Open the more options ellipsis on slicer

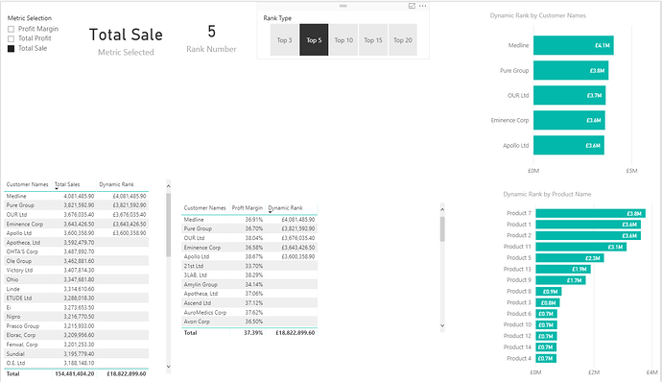point(422,6)
